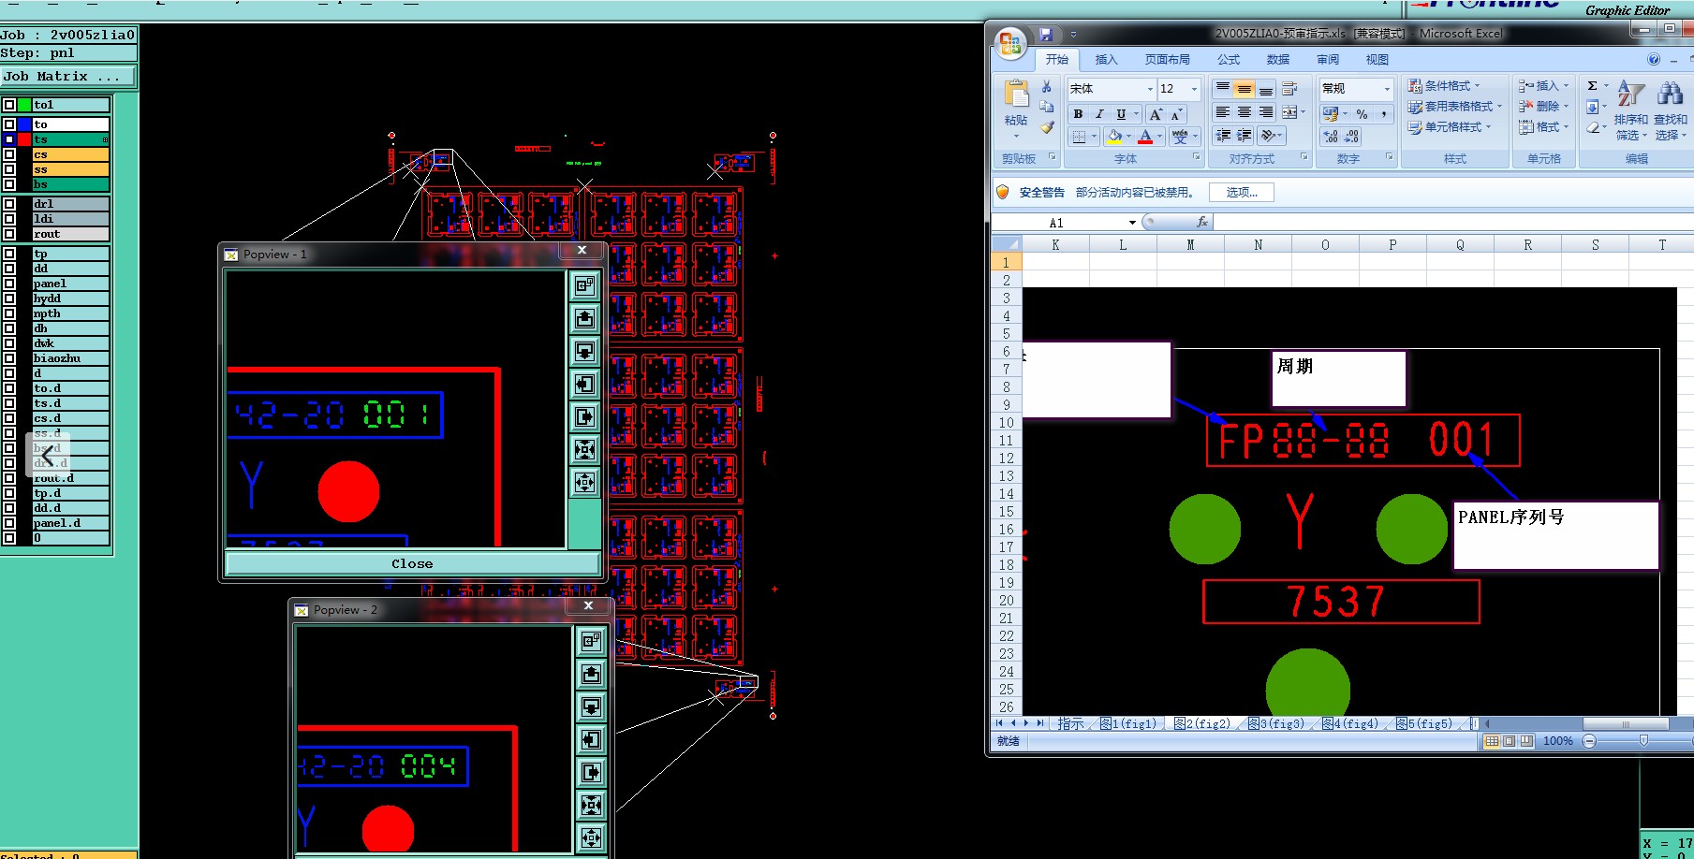Screen dimensions: 1694x859
Task: Open the Name Box dropdown arrow
Action: pos(1132,223)
